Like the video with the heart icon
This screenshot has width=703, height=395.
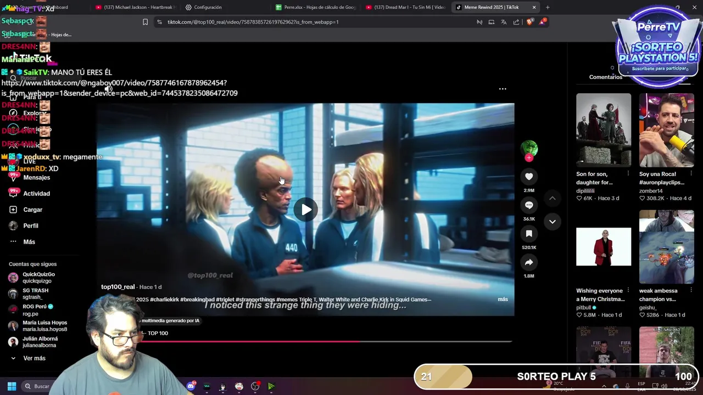pos(529,176)
